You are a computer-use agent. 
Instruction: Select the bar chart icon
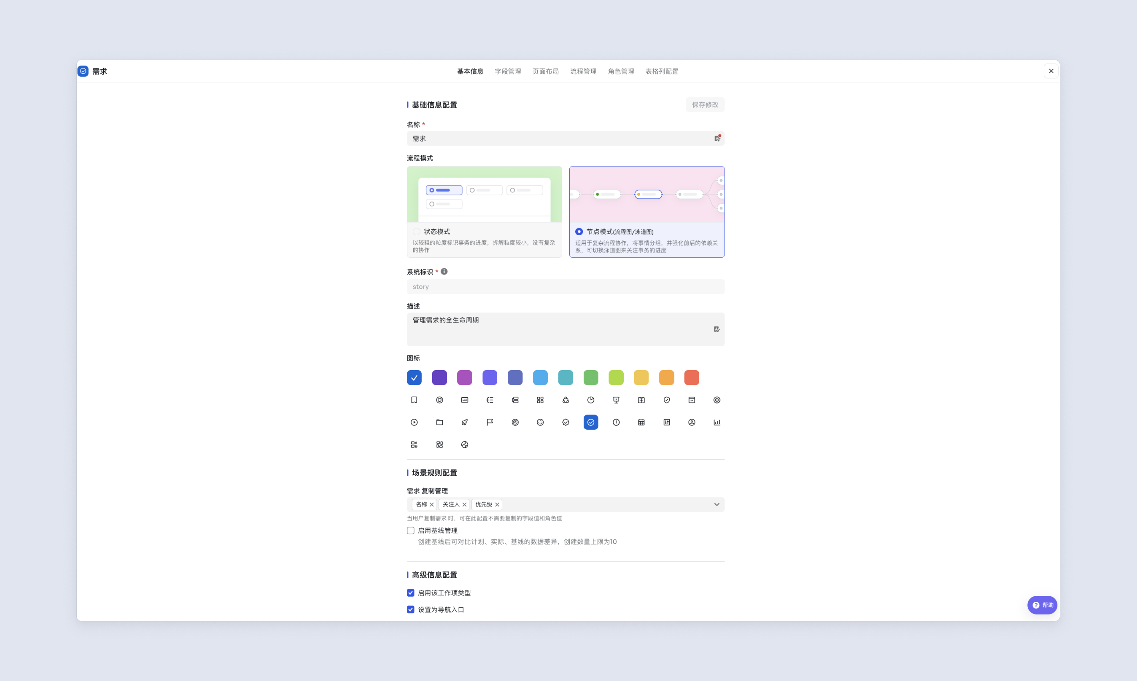coord(717,422)
